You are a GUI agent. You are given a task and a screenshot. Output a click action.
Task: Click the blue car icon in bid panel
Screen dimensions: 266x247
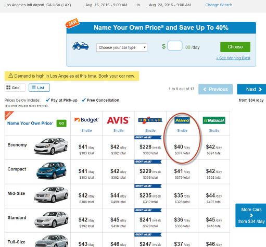coord(81,46)
